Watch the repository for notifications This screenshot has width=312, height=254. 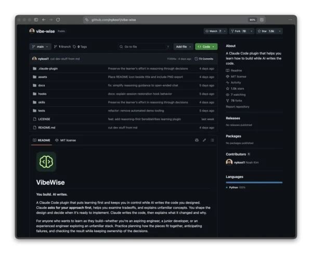[x=213, y=31]
